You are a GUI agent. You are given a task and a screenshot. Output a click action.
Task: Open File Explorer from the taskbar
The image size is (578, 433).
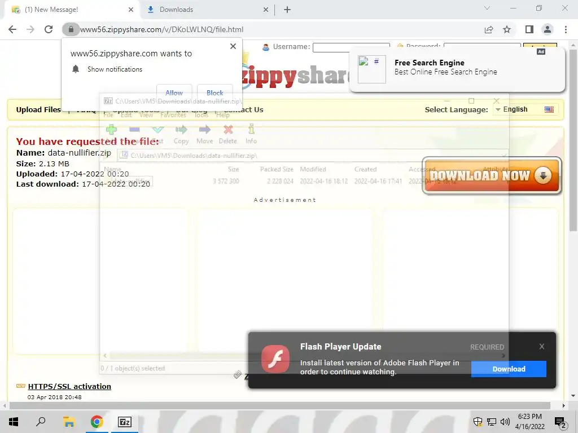click(x=69, y=422)
